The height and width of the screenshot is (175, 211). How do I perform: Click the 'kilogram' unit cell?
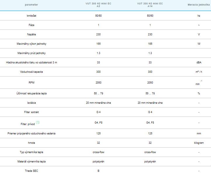pos(199,143)
